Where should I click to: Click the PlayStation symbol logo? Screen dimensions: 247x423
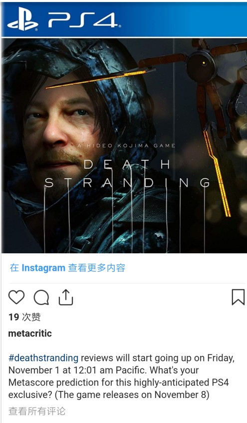[x=22, y=20]
